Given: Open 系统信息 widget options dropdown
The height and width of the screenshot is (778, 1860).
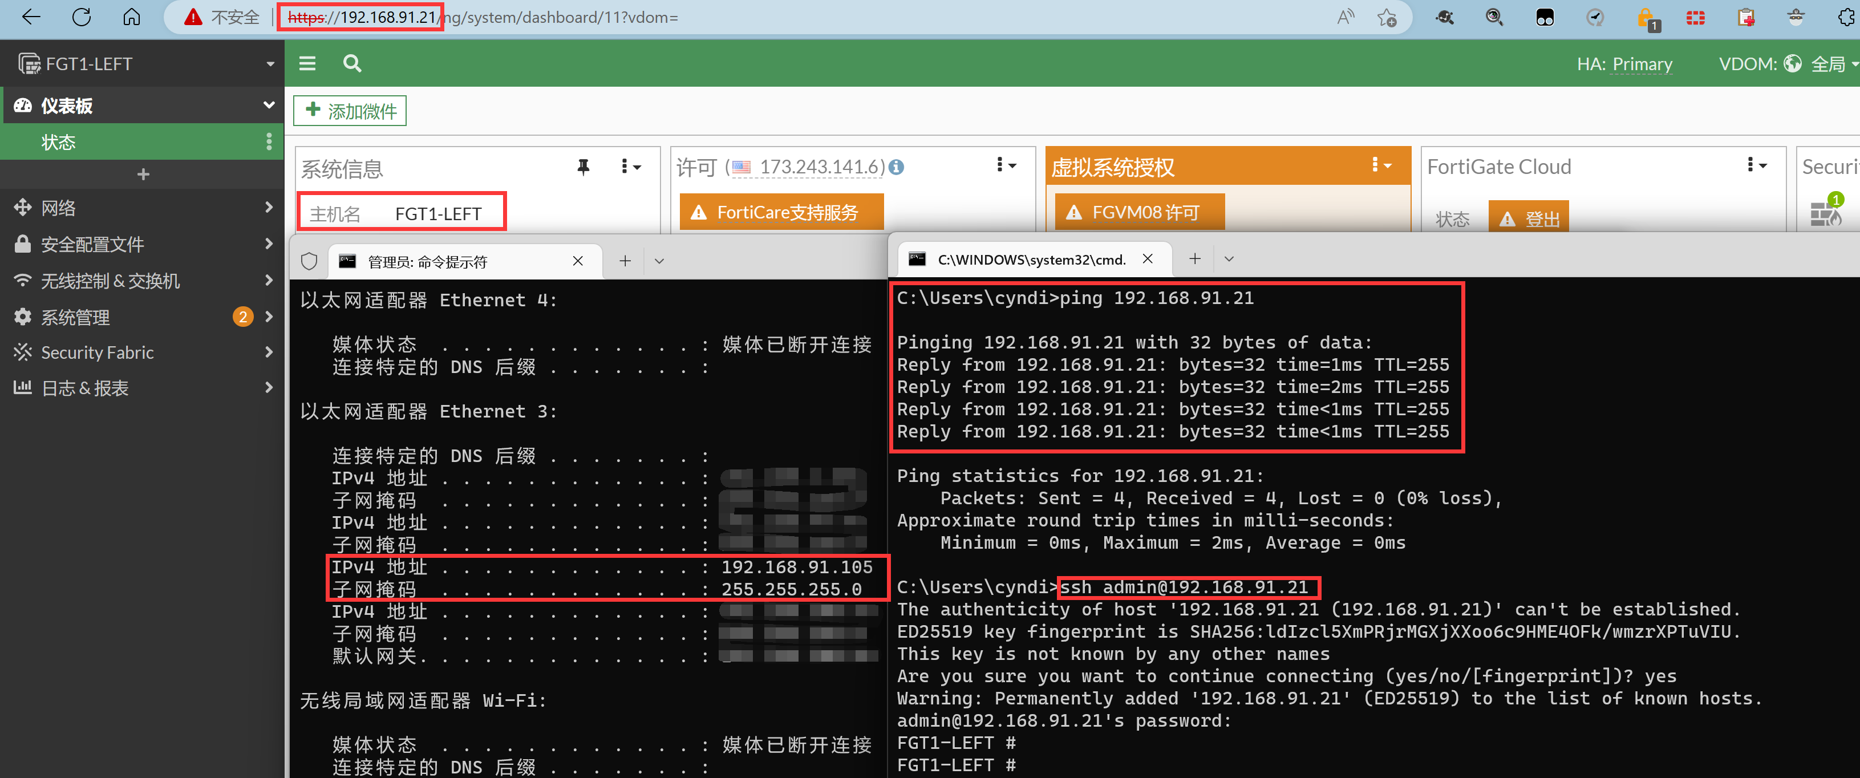Looking at the screenshot, I should pyautogui.click(x=630, y=168).
